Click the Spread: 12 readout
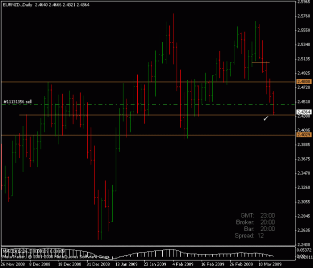 249,235
